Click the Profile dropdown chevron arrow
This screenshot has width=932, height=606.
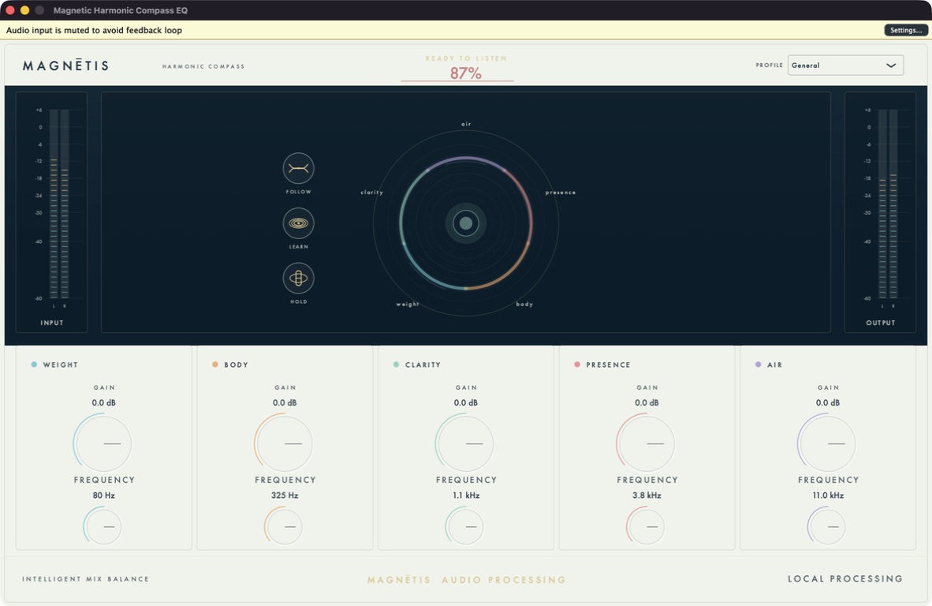[x=890, y=65]
